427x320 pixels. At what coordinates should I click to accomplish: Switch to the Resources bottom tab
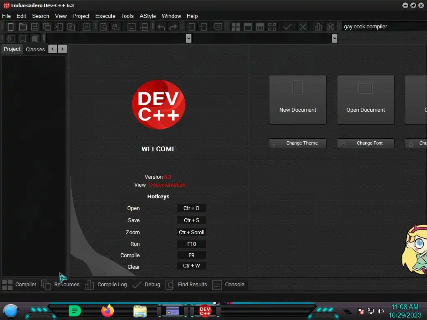tap(60, 285)
